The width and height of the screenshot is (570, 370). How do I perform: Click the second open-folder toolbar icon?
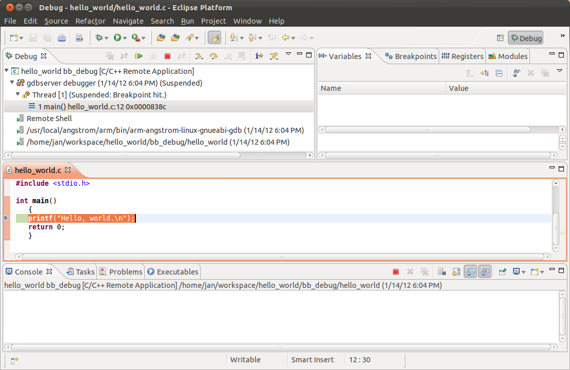click(175, 37)
